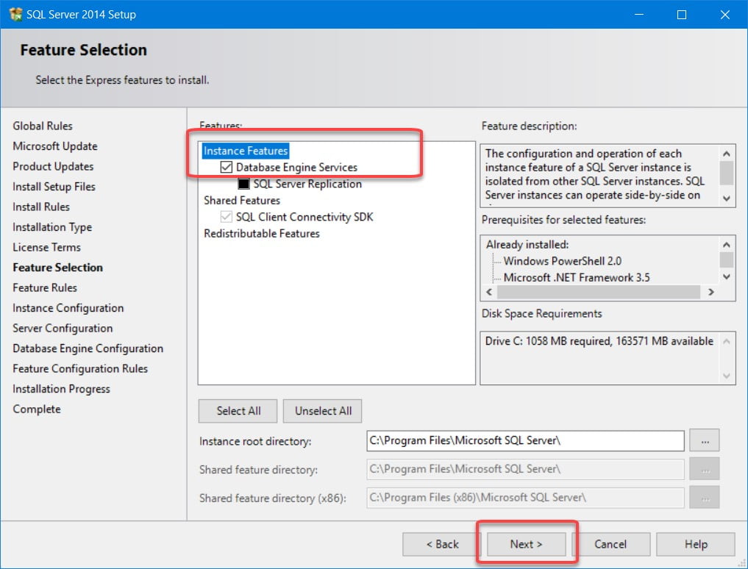The height and width of the screenshot is (569, 748).
Task: Click 'Already installed:' prerequisites heading
Action: tap(527, 245)
